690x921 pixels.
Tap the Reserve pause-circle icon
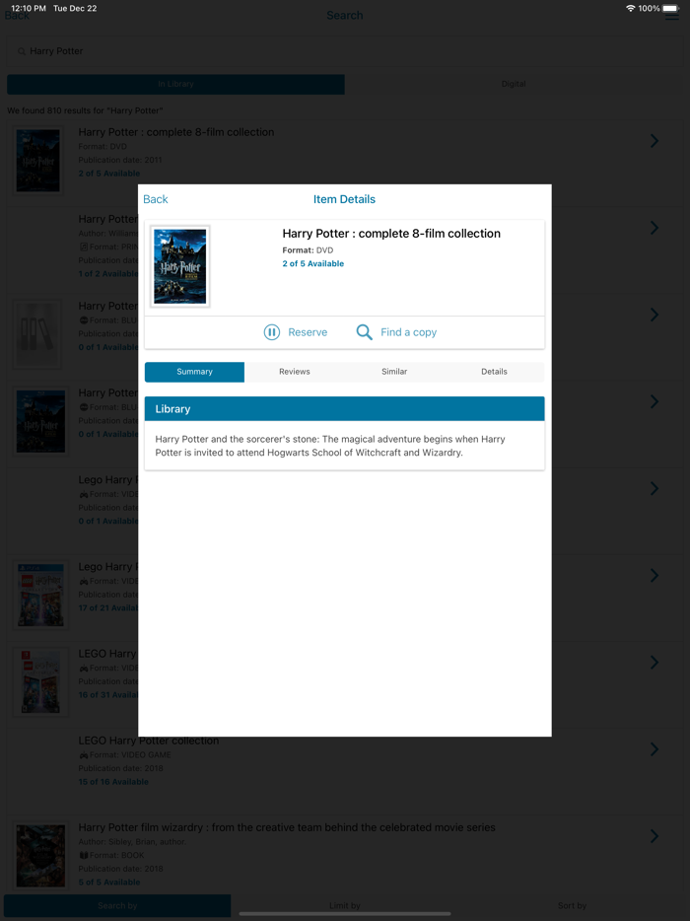[271, 332]
